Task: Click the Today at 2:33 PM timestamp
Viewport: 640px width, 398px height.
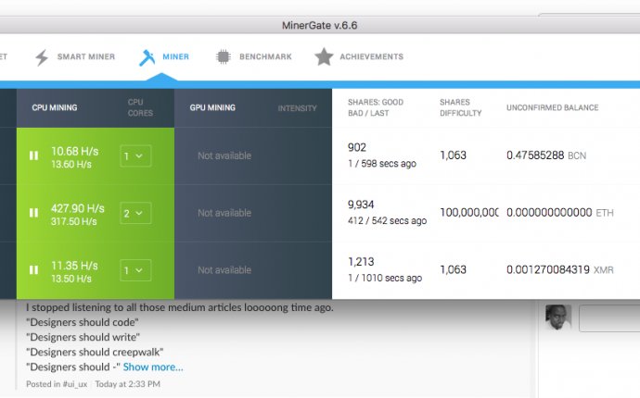Action: (128, 384)
